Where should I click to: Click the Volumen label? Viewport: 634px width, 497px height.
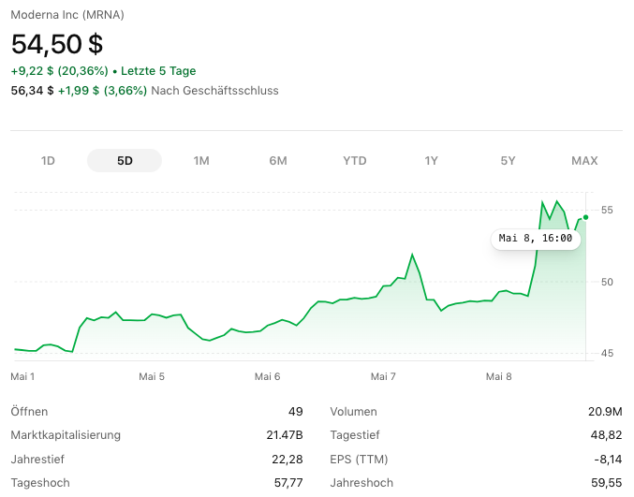[x=353, y=412]
